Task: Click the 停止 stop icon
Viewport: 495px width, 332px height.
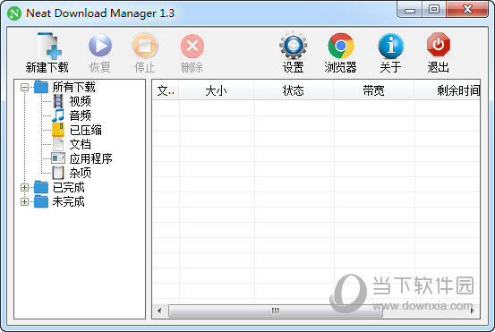Action: (x=145, y=46)
